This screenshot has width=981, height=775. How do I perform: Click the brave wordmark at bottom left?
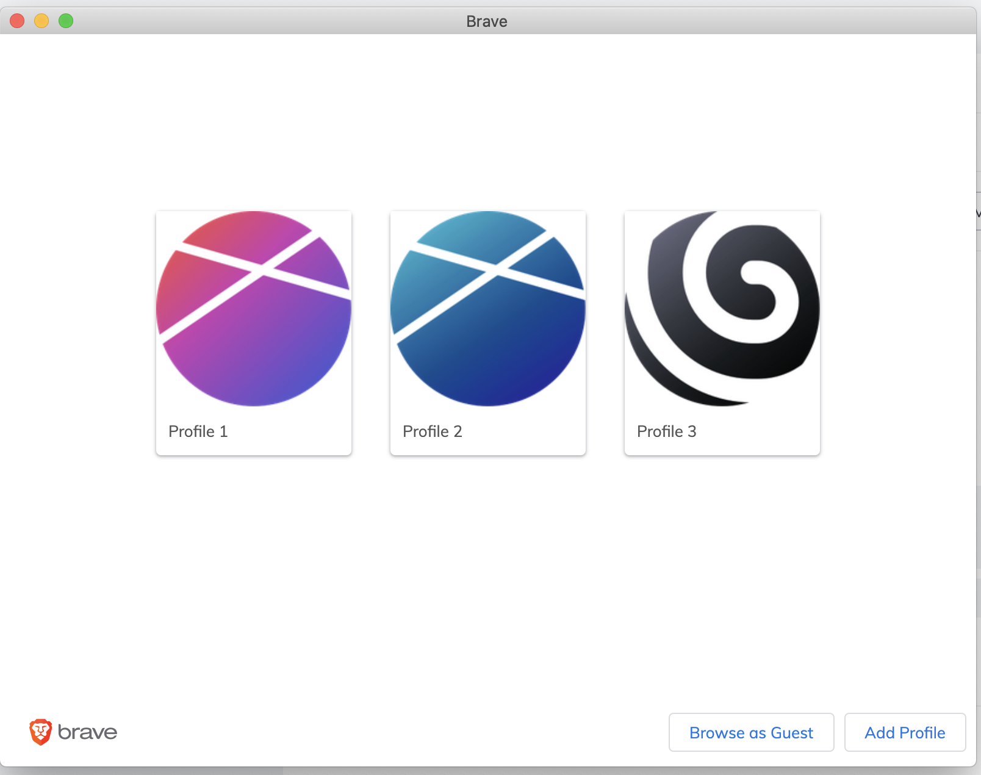tap(87, 732)
